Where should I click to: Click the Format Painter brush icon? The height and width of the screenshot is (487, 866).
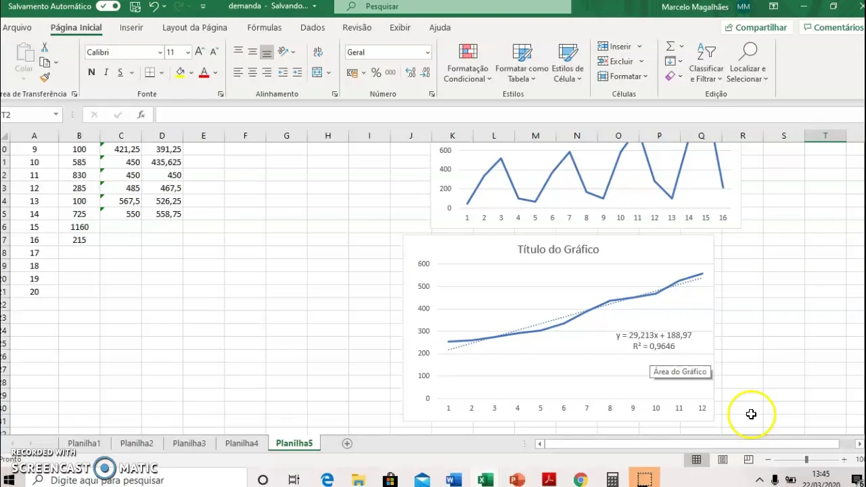coord(45,77)
